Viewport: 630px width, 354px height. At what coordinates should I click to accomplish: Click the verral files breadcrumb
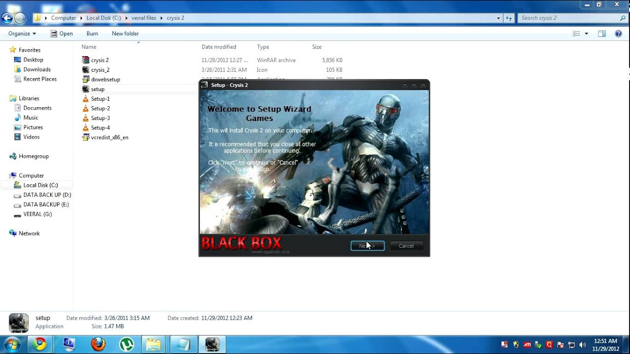pyautogui.click(x=144, y=18)
